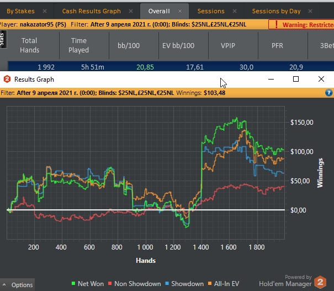
Task: Maximize the Results Graph window
Action: click(x=296, y=80)
